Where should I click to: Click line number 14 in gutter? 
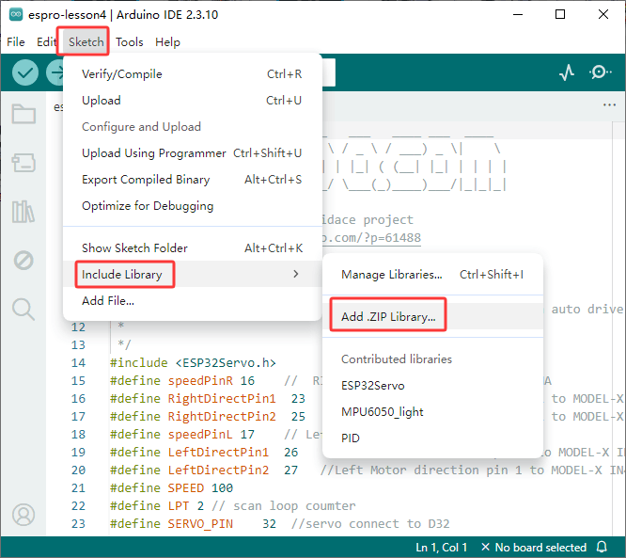(78, 363)
